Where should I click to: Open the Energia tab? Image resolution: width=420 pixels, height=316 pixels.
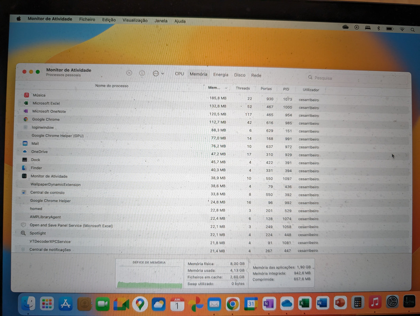[x=221, y=75]
